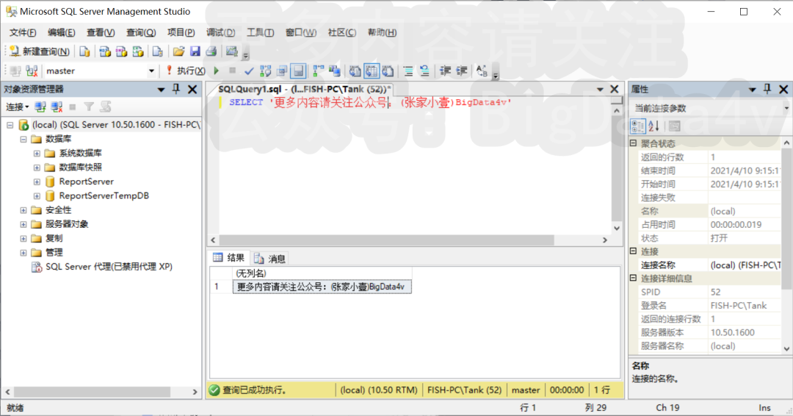Close the SQLQuery1.sql document
The height and width of the screenshot is (416, 793).
(x=615, y=89)
